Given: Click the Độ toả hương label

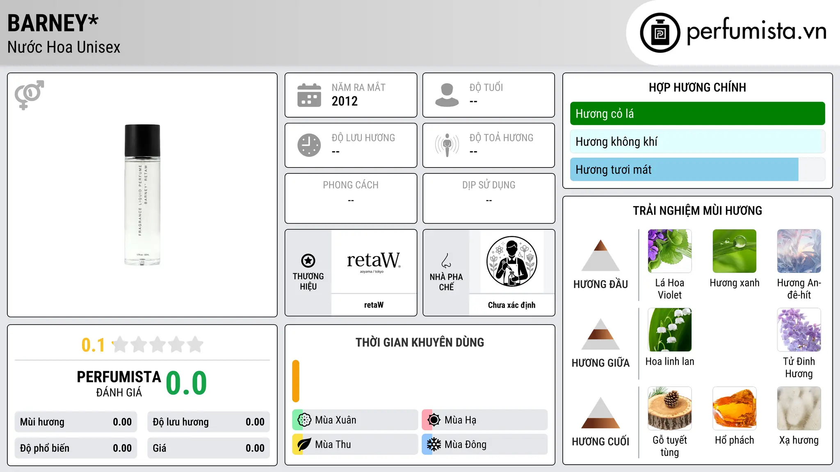Looking at the screenshot, I should 501,138.
